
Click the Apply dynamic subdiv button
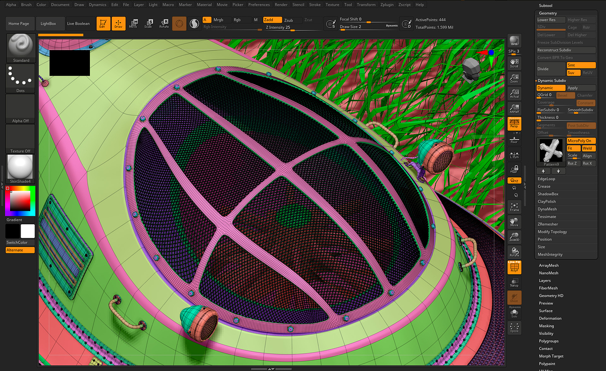pos(581,88)
